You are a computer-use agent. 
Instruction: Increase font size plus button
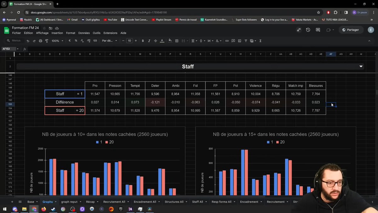pyautogui.click(x=136, y=41)
